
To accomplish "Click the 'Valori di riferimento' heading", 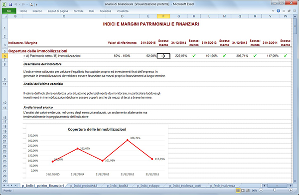I will click(122, 43).
